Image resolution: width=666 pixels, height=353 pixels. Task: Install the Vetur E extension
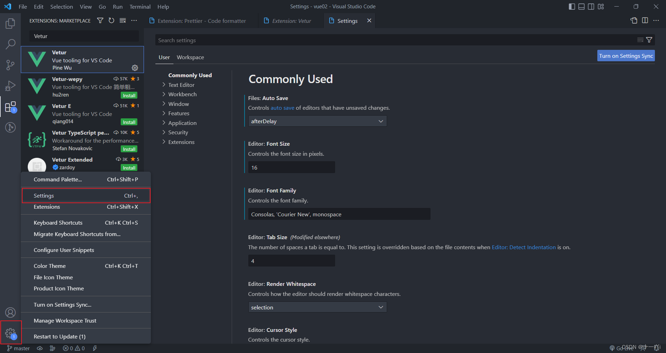pos(129,122)
